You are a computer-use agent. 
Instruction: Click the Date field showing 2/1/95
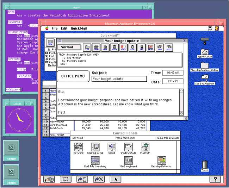pos(173,81)
